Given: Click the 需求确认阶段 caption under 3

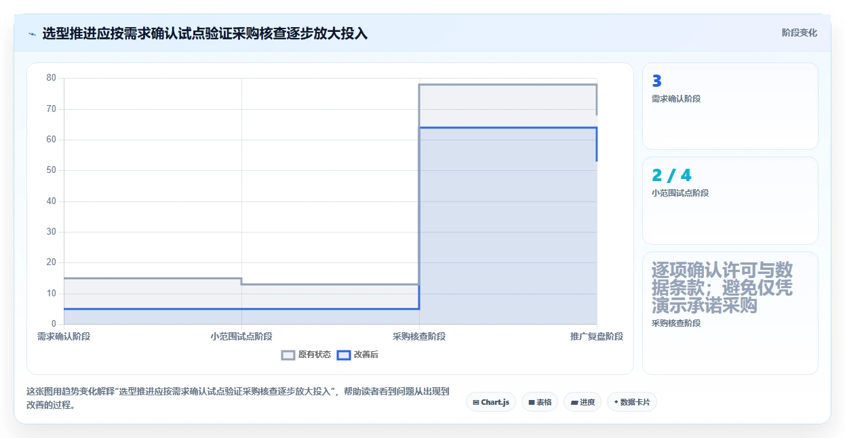Looking at the screenshot, I should coord(676,99).
